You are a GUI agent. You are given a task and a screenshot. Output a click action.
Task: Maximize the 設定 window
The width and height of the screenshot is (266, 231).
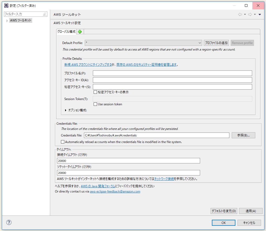pyautogui.click(x=246, y=5)
